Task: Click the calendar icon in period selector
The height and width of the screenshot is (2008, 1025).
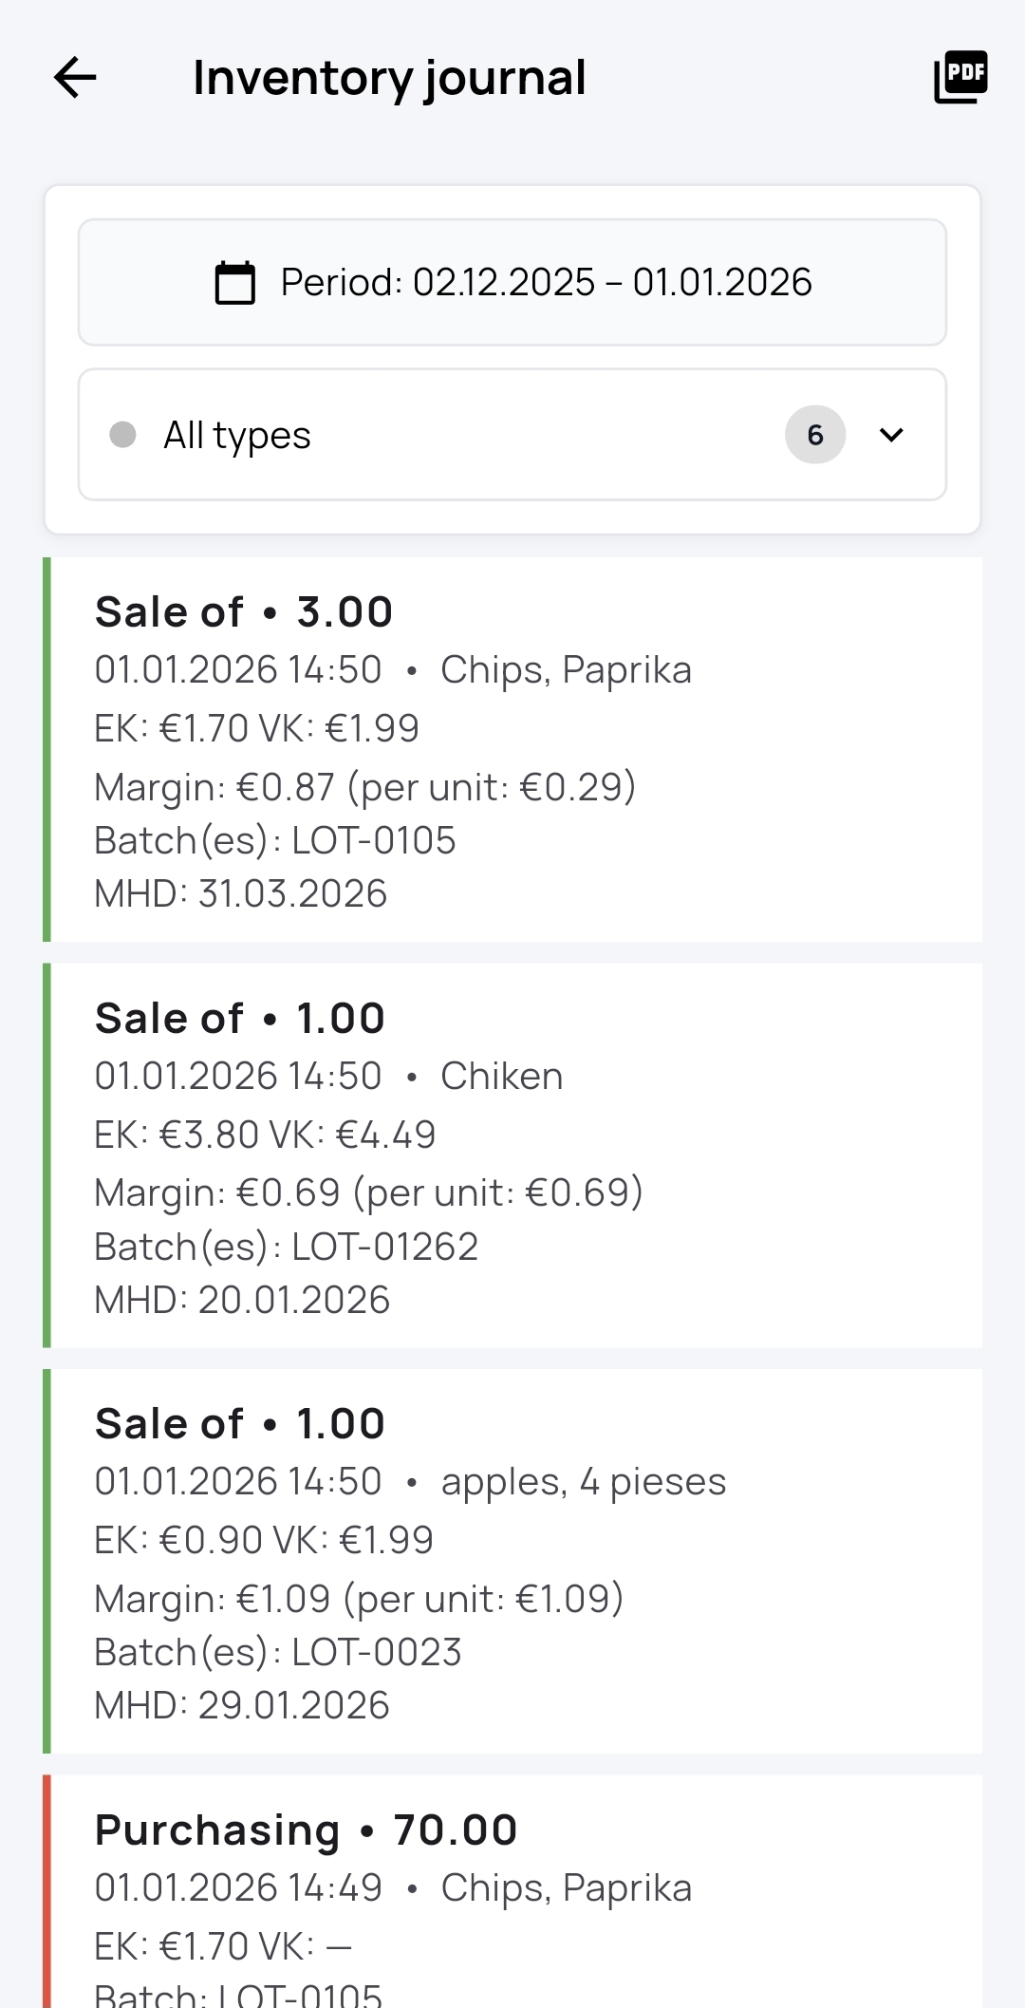Action: click(235, 283)
